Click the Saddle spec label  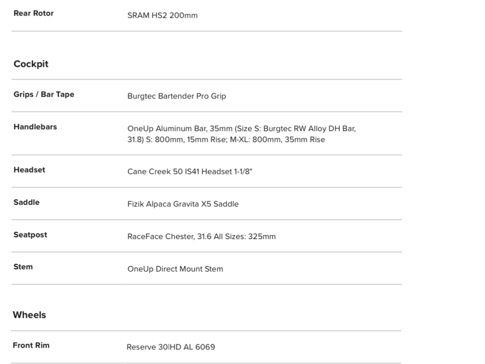click(x=27, y=202)
